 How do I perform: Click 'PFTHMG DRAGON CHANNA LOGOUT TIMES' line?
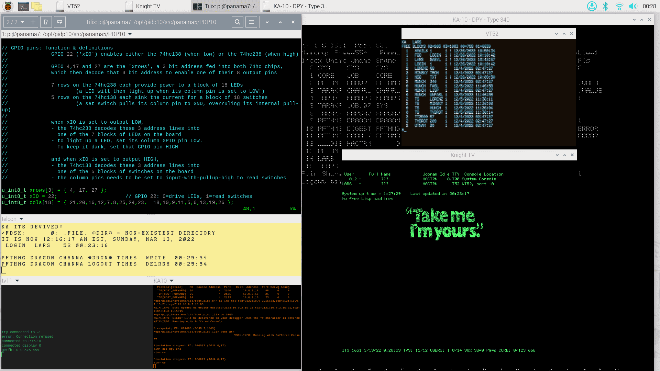(104, 264)
